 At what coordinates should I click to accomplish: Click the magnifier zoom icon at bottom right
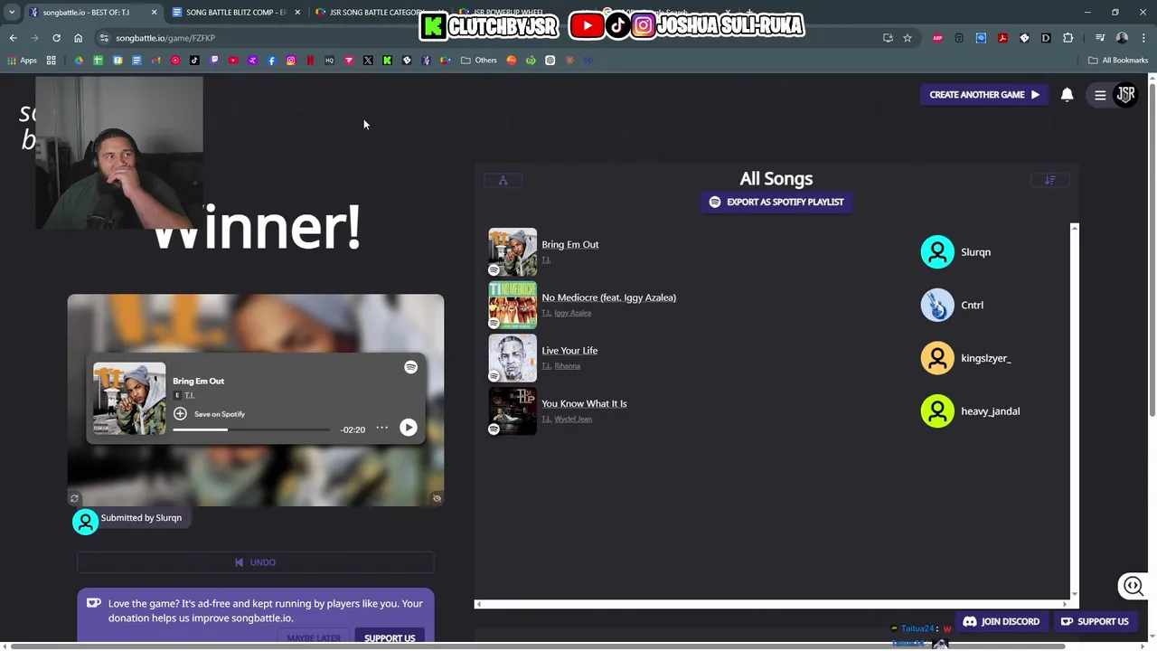pos(1133,586)
